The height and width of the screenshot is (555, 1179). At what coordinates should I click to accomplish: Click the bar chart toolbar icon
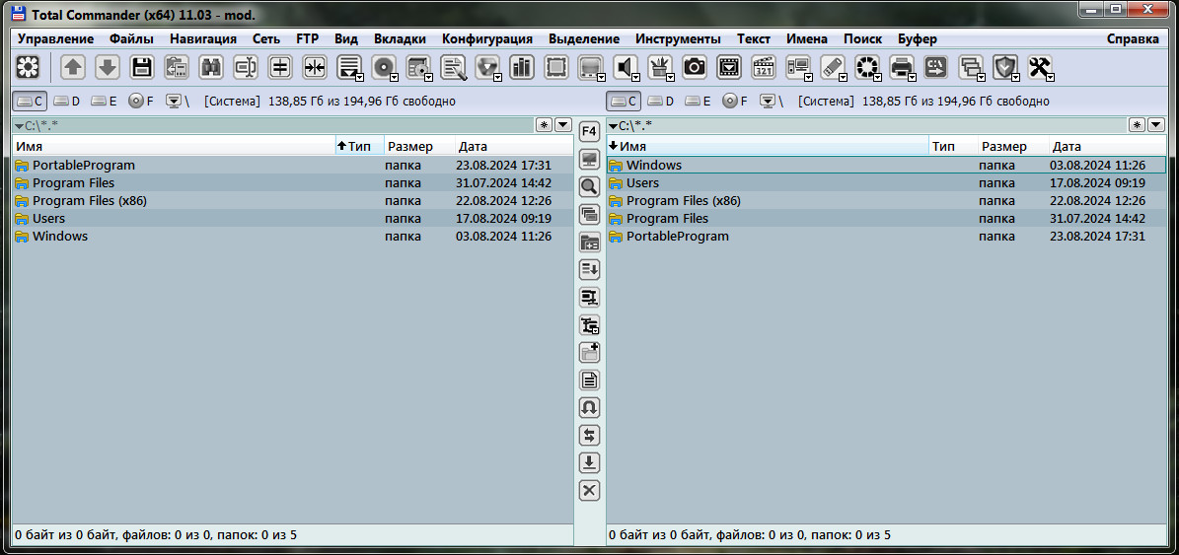tap(521, 68)
